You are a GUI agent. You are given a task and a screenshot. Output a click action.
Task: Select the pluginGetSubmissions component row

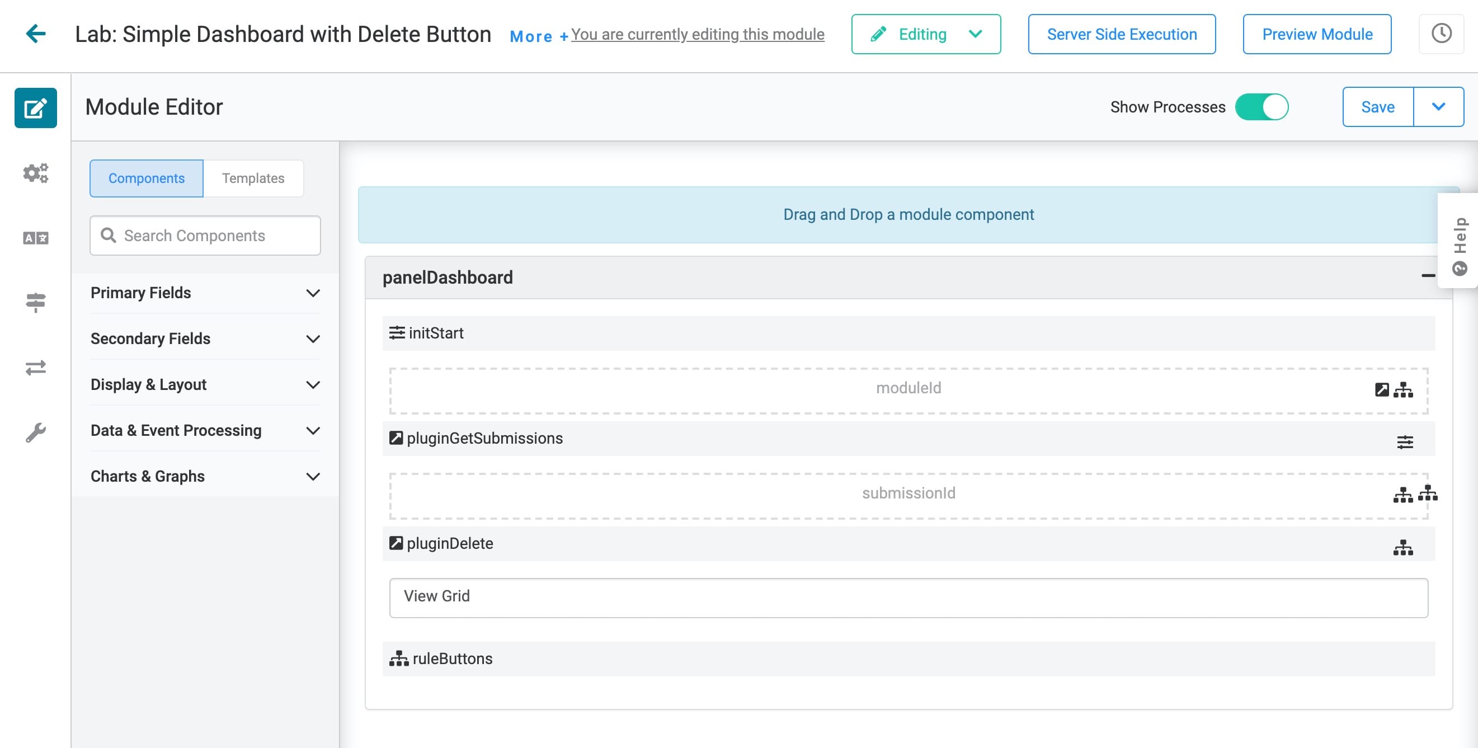point(909,439)
